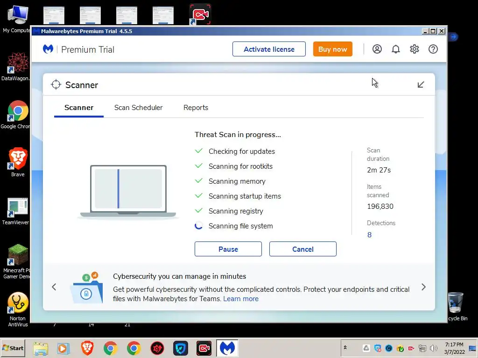The image size is (478, 358).
Task: Switch to Scan Scheduler tab
Action: tap(138, 108)
